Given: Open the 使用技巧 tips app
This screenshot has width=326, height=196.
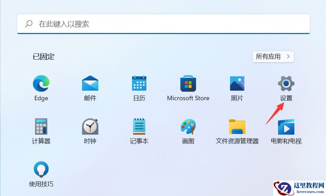Looking at the screenshot, I should click(41, 169).
